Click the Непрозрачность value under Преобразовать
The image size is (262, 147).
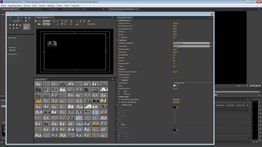[176, 23]
